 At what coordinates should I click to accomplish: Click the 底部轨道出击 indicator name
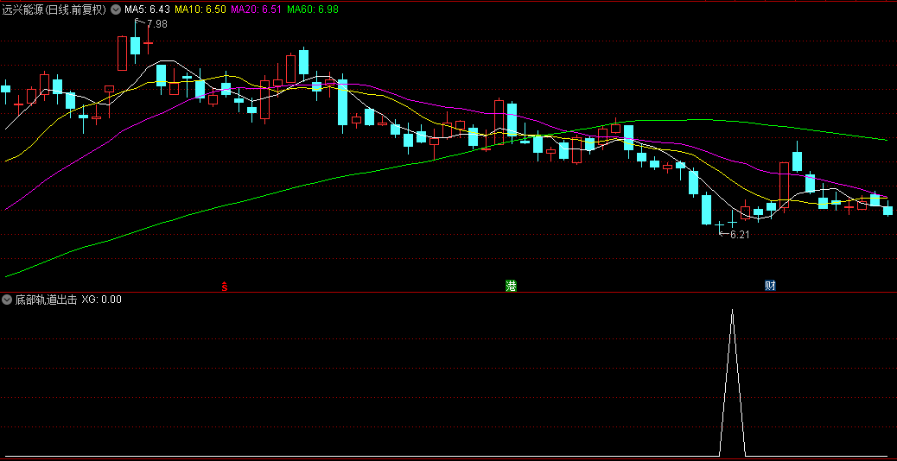pyautogui.click(x=46, y=300)
